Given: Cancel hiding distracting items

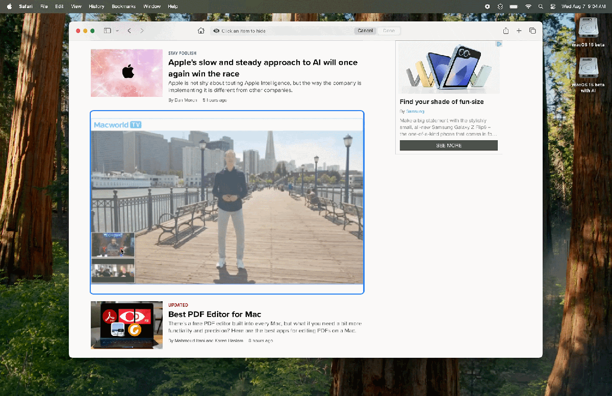Looking at the screenshot, I should (365, 31).
